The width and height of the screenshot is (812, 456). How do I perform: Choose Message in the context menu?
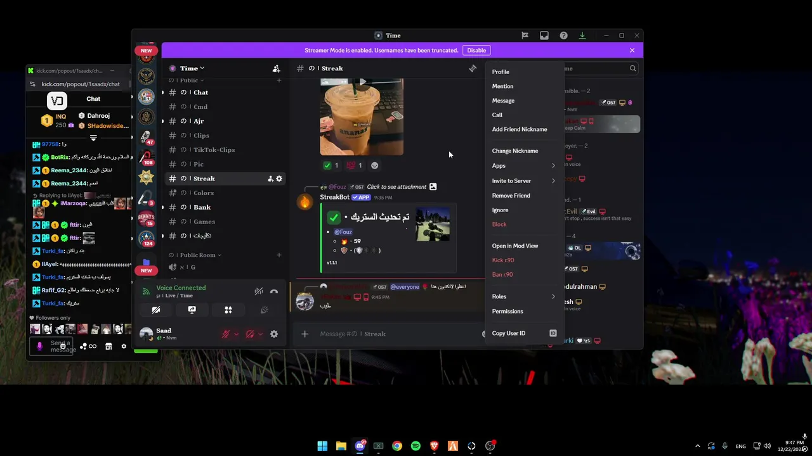click(525, 101)
